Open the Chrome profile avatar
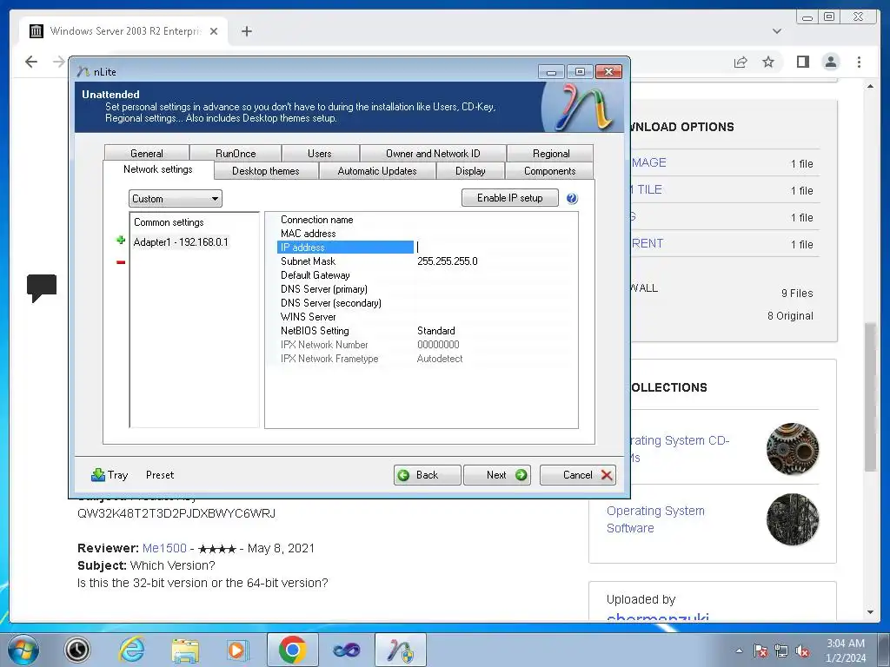The height and width of the screenshot is (667, 890). pos(830,62)
